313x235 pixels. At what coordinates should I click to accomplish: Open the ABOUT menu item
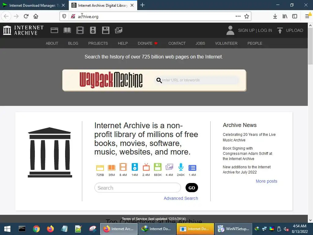pyautogui.click(x=52, y=43)
